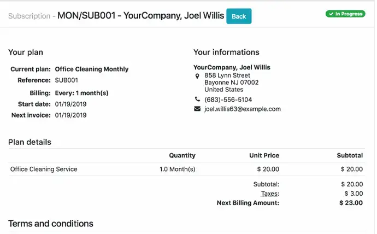Screen dimensions: 377x234
Task: Click the Taxes label
Action: [270, 194]
